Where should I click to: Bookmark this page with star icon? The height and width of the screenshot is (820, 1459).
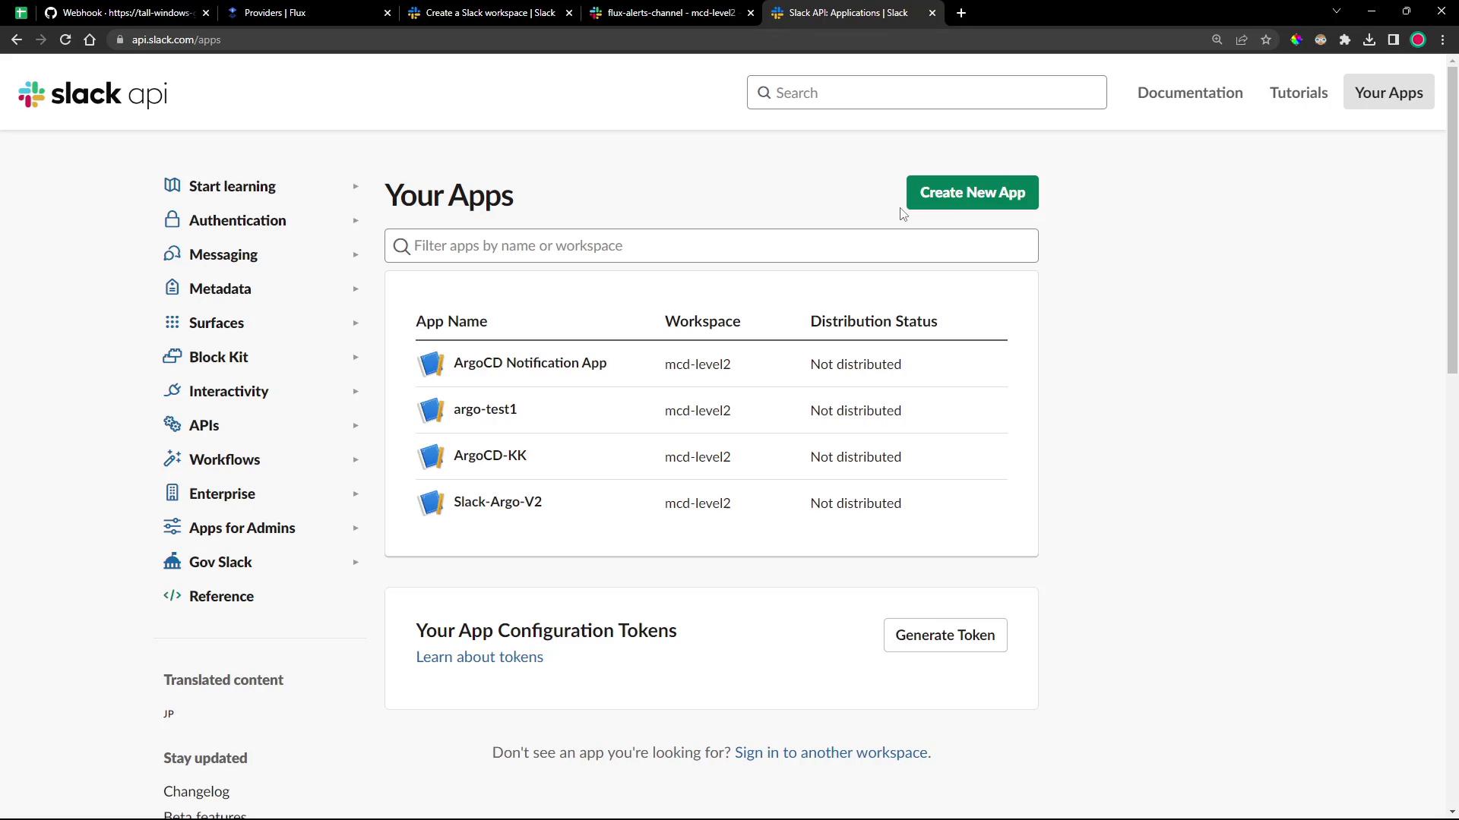pyautogui.click(x=1266, y=39)
